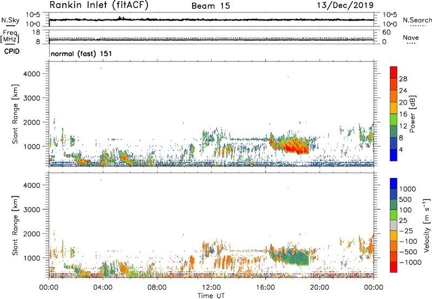Click the 'Nave' legend label
Viewport: 432px width, 299px height.
pyautogui.click(x=411, y=37)
